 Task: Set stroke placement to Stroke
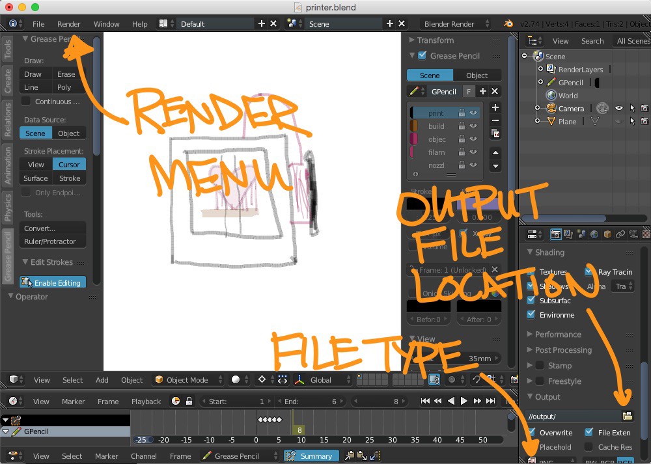tap(70, 178)
